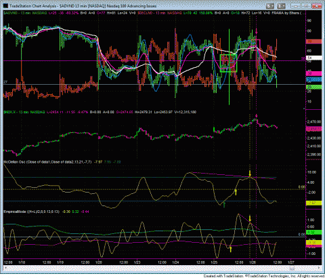Click the 90 axis label in top pane
325x278 pixels.
309,20
